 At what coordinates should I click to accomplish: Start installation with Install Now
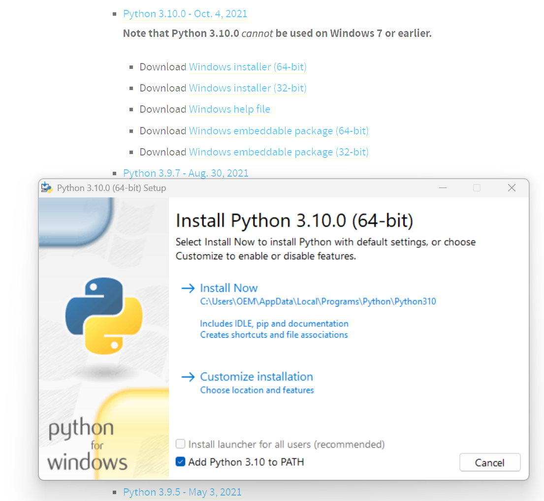228,288
